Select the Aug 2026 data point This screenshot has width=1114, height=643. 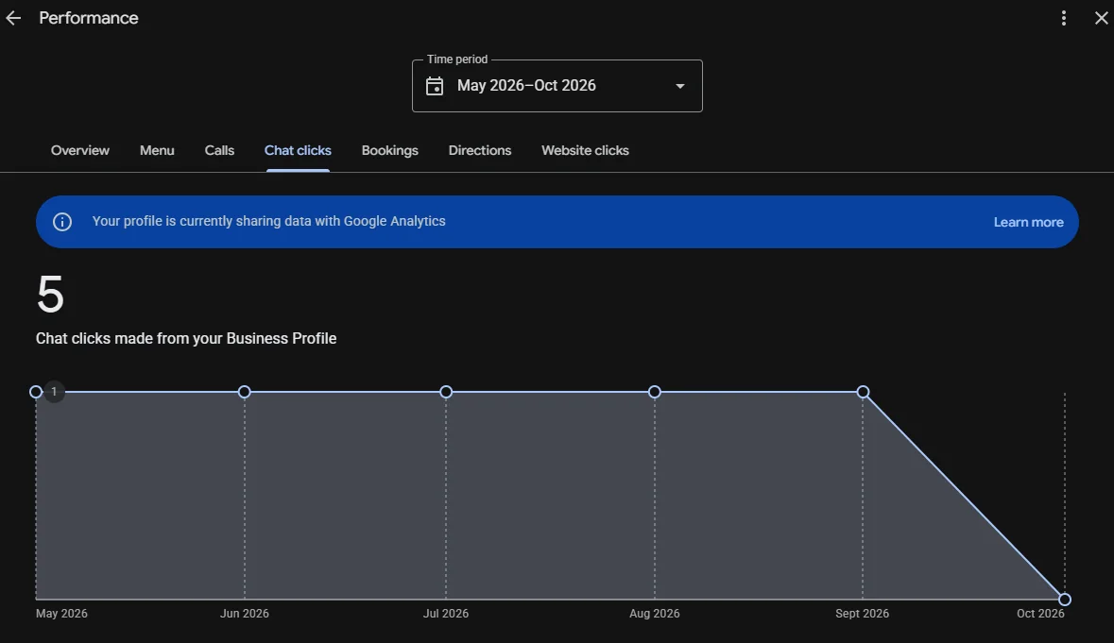[x=655, y=392]
